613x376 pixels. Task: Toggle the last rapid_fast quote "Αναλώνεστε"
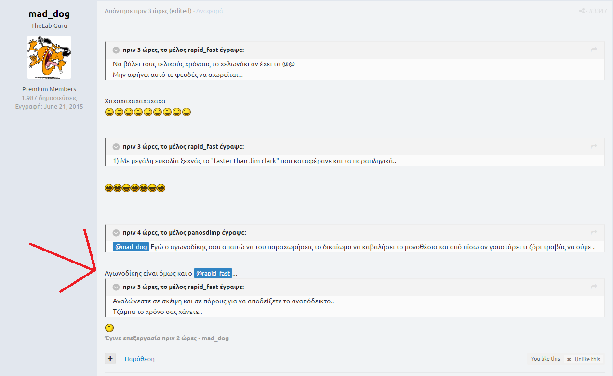[x=116, y=287]
